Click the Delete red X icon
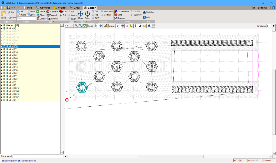Image resolution: width=276 pixels, height=163 pixels. (38, 19)
